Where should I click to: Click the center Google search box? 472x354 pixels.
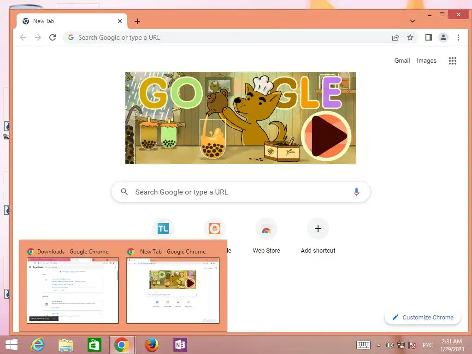(x=241, y=192)
